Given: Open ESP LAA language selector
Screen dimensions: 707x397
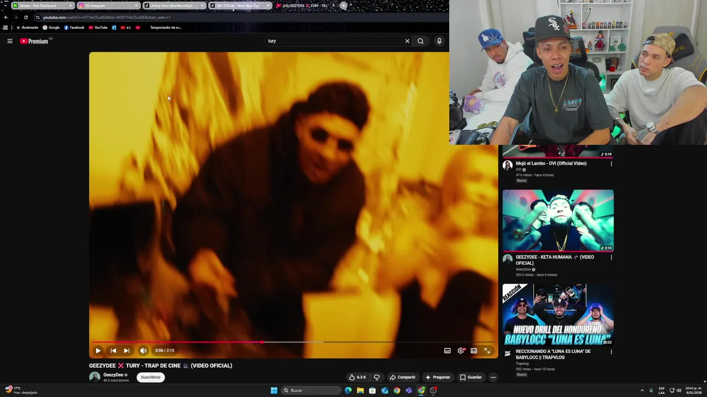Looking at the screenshot, I should tap(662, 390).
